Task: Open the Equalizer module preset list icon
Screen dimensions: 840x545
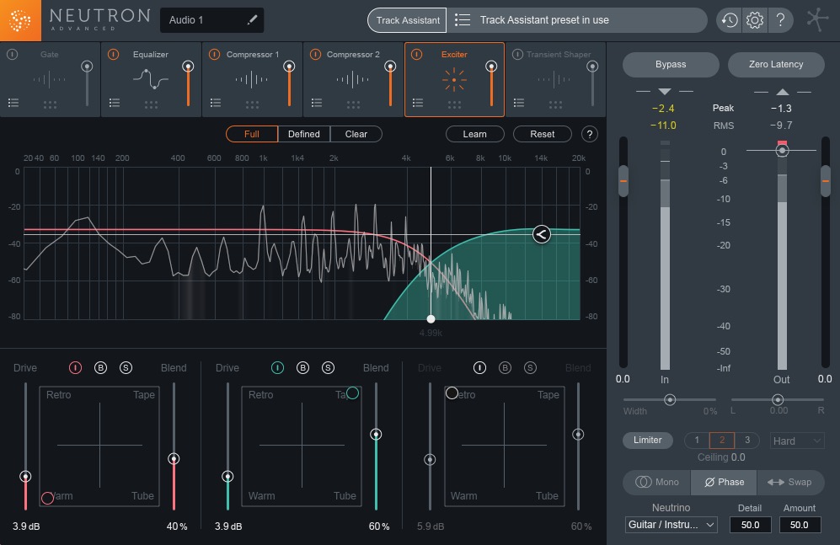Action: click(114, 103)
